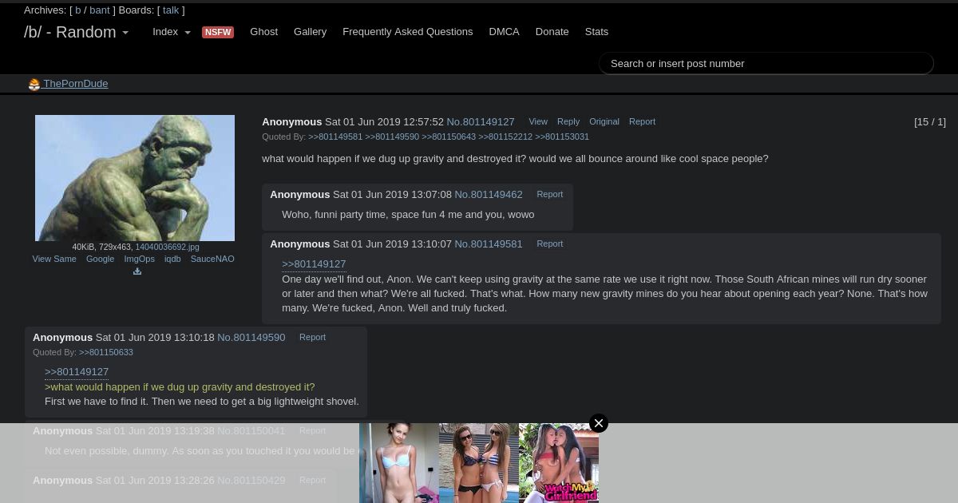958x503 pixels.
Task: Search the image with Google
Action: click(x=101, y=259)
